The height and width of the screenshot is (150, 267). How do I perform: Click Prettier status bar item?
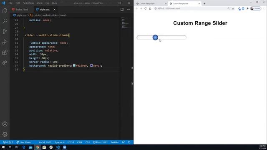115,142
